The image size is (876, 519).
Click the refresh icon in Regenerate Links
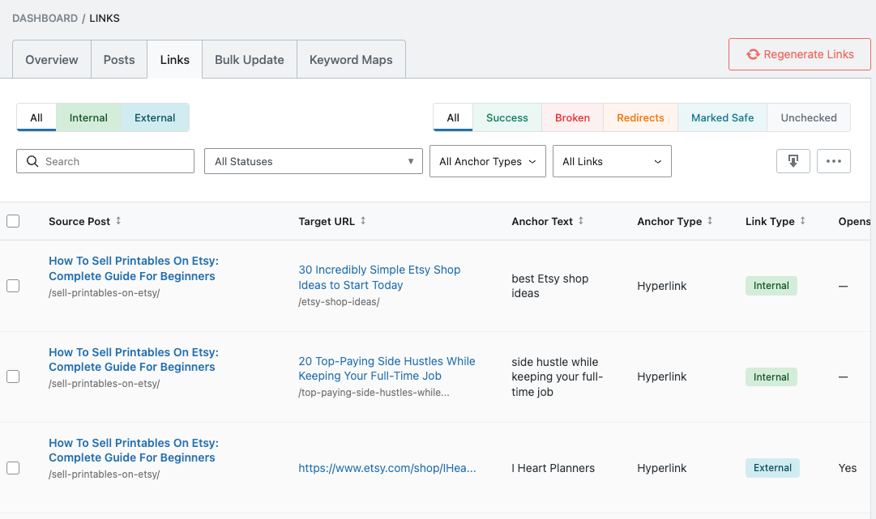coord(754,53)
